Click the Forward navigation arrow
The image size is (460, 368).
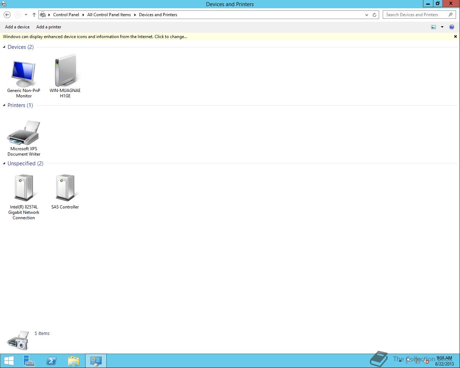click(x=18, y=15)
